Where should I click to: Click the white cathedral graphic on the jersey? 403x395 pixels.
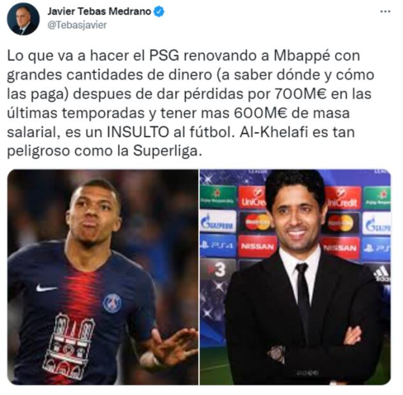69,347
